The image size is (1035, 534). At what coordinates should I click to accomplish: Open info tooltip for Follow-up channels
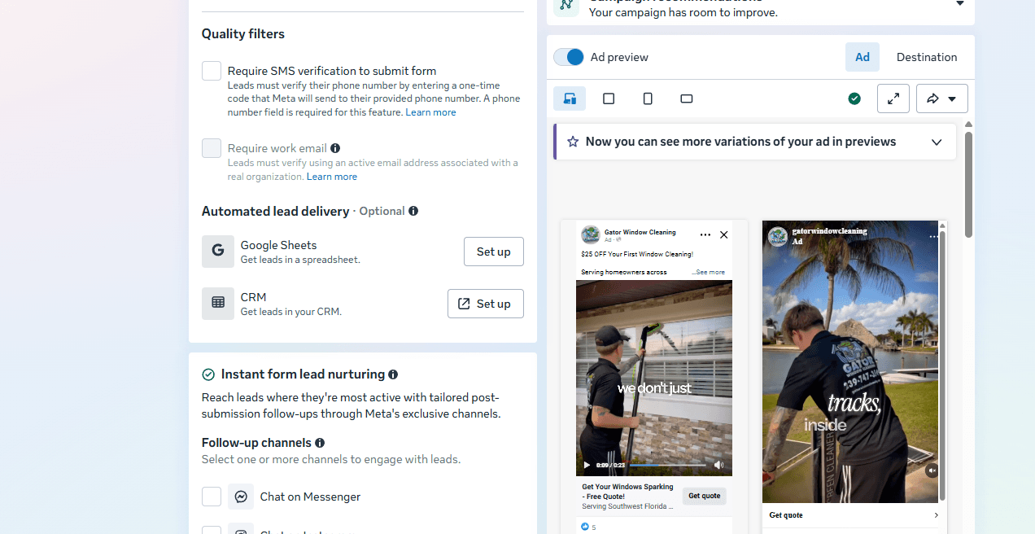tap(320, 443)
